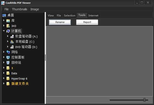Viewport: 154px width, 105px height.
Task: Click the Data folder icon
Action: tap(8, 73)
